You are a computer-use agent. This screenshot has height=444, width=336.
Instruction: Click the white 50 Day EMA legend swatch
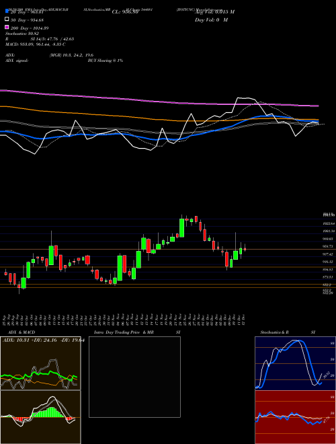coord(7,20)
